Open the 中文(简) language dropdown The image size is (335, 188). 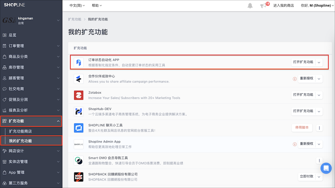pos(77,6)
